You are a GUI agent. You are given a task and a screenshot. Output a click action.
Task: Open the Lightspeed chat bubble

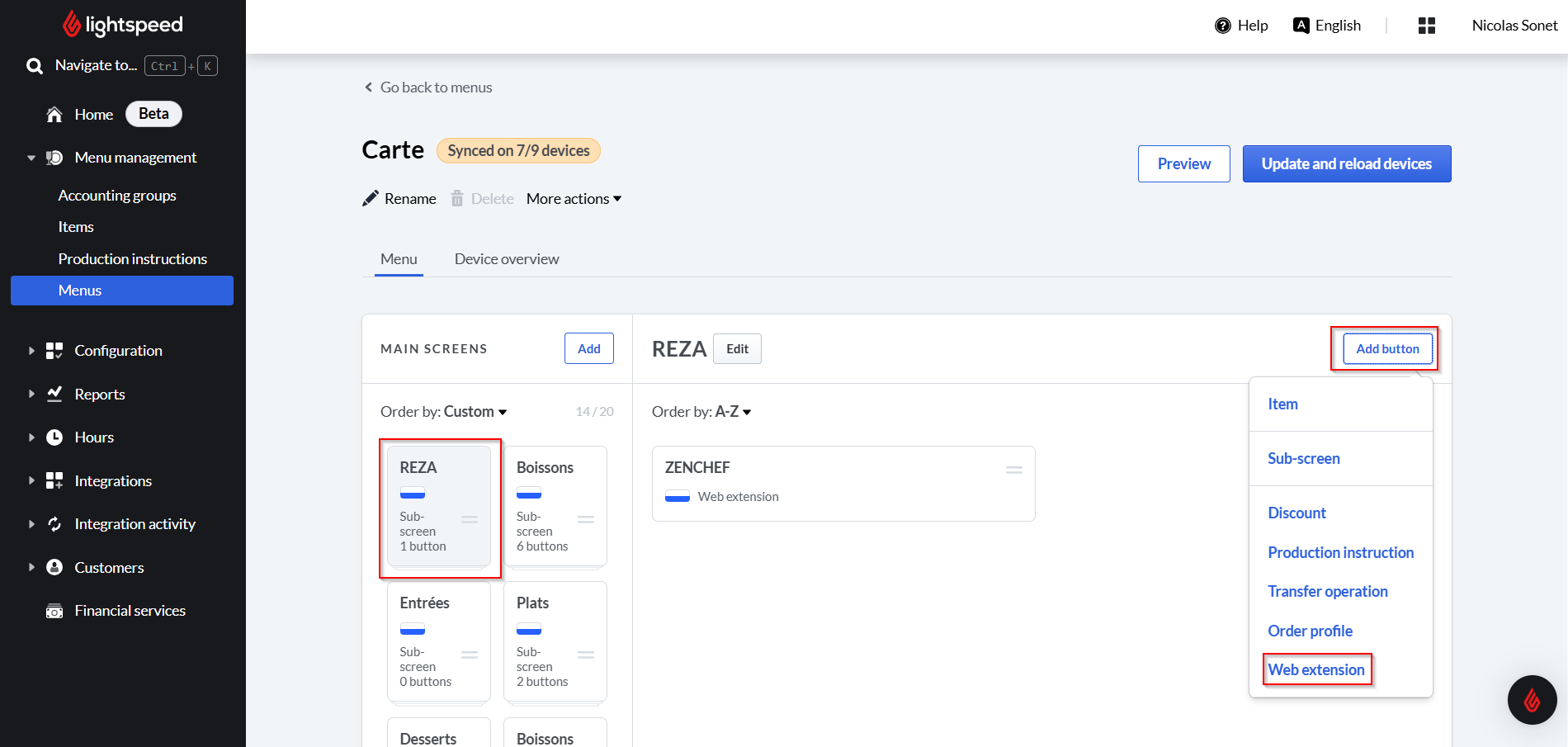click(1533, 700)
